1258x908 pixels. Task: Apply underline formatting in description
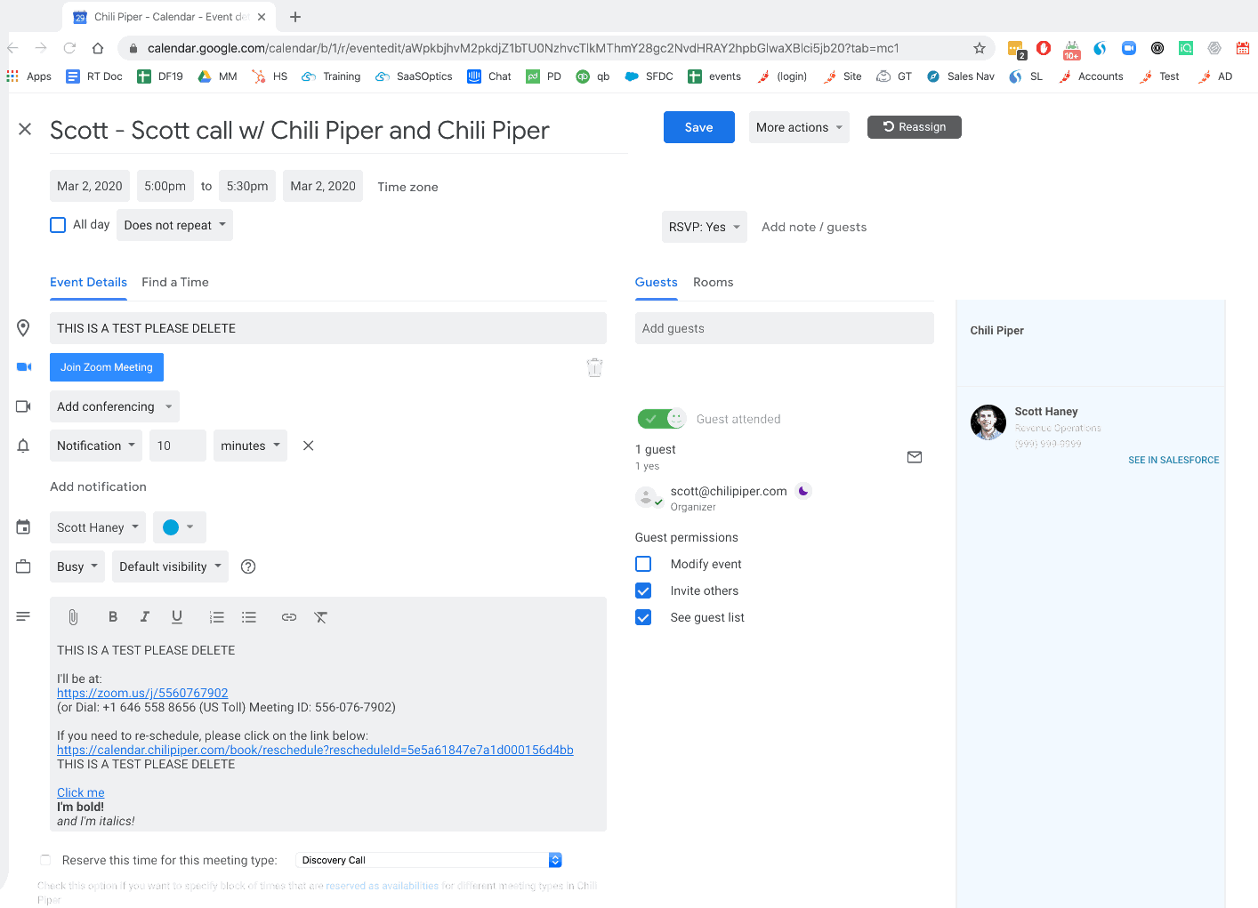point(177,616)
